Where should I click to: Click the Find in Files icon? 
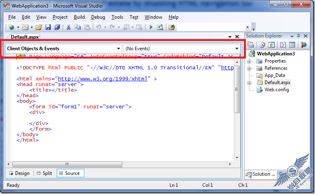coord(160,27)
